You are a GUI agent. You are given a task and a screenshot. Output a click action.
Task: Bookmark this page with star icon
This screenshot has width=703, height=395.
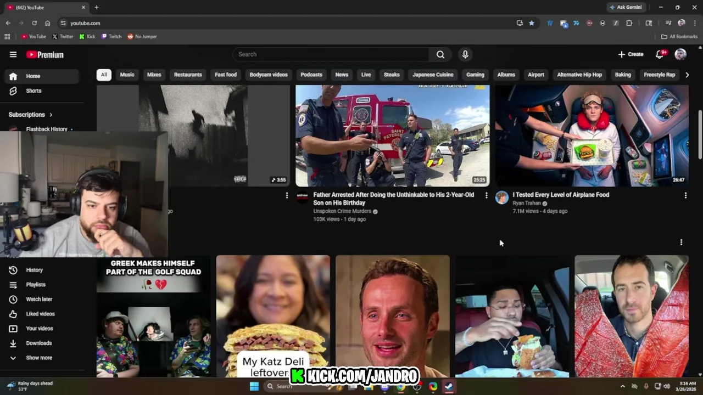[x=532, y=23]
